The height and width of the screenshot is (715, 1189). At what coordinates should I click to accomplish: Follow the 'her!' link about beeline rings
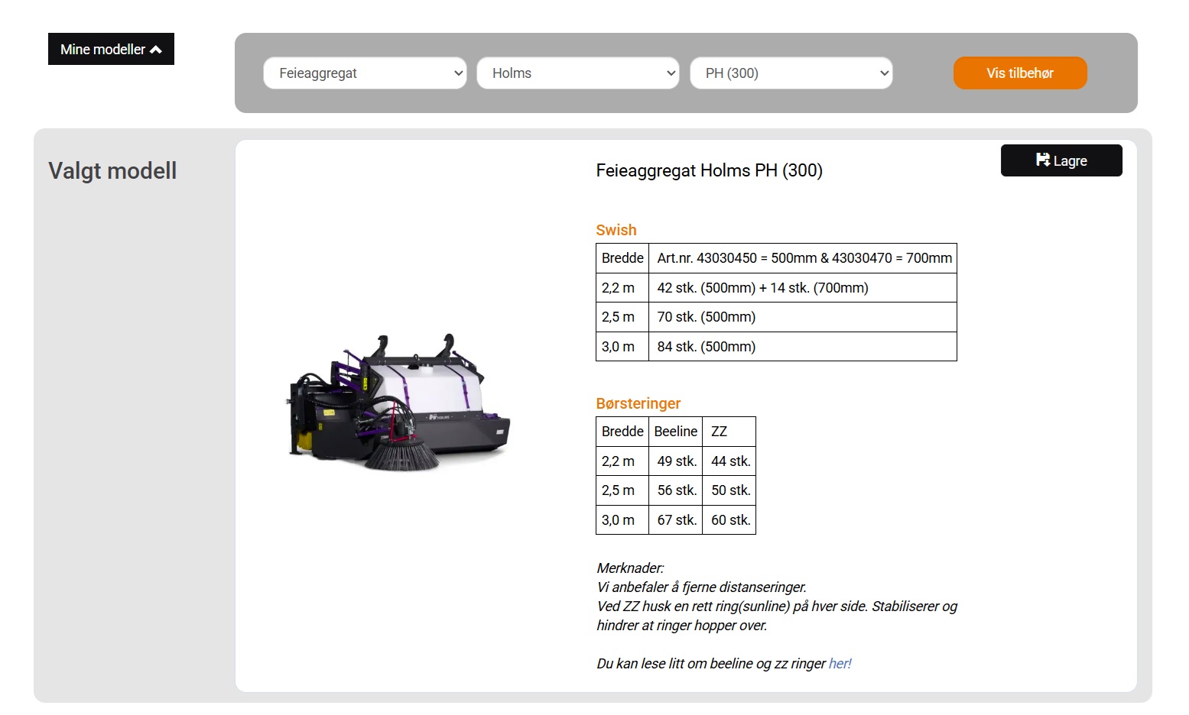point(840,664)
